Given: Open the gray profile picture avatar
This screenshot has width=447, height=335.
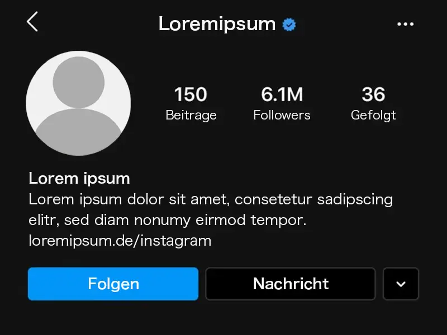Looking at the screenshot, I should pyautogui.click(x=78, y=103).
